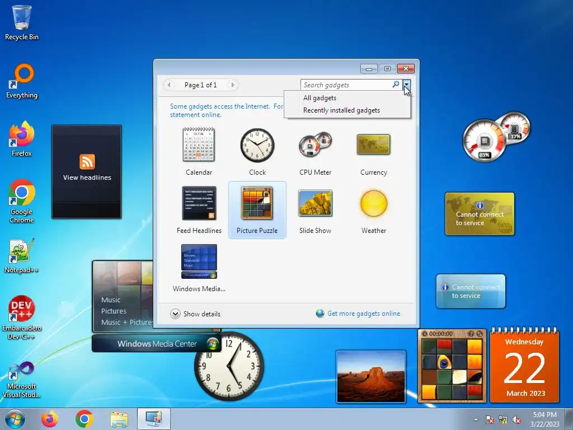This screenshot has width=573, height=430.
Task: Choose All gadgets from the dropdown
Action: pos(320,98)
